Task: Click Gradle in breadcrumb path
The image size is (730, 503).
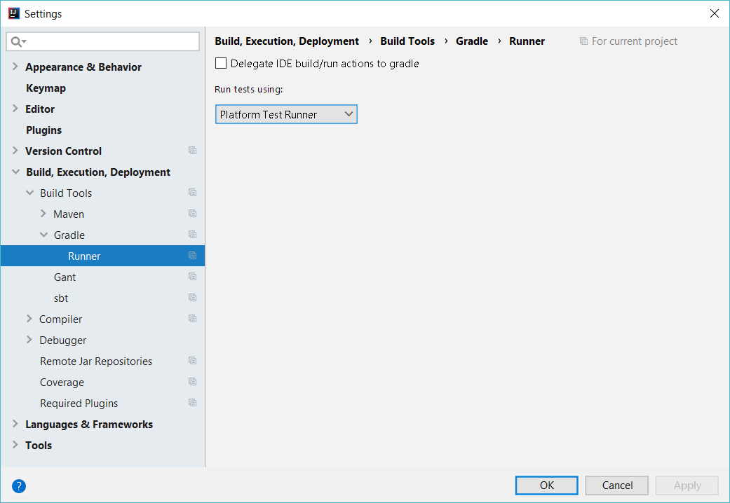Action: (x=472, y=41)
